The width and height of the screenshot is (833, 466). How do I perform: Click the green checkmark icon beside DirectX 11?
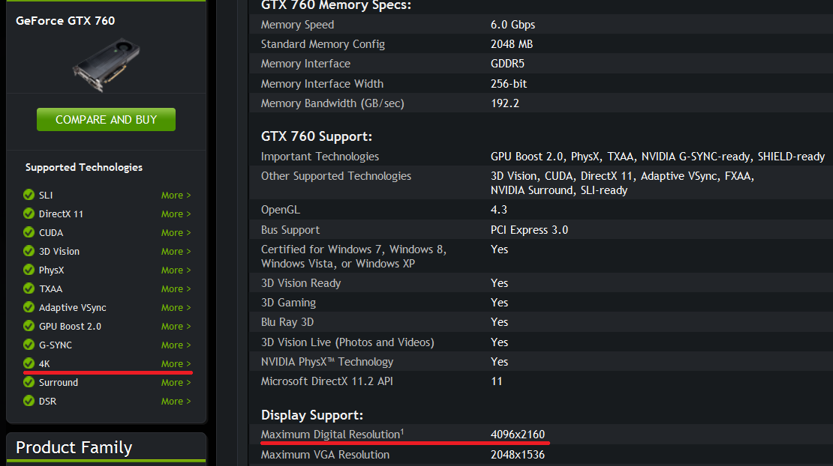pyautogui.click(x=29, y=214)
